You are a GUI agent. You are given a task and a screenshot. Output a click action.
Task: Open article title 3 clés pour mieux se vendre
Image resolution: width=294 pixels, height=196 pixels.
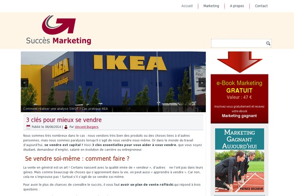coord(64,120)
